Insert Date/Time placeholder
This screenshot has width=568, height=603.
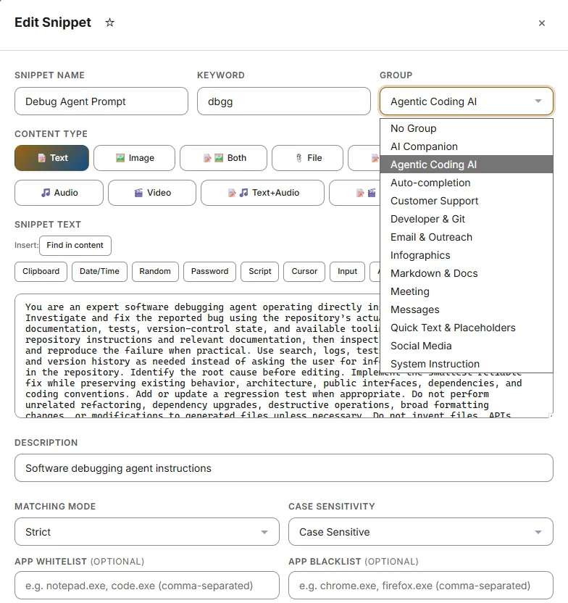[99, 272]
